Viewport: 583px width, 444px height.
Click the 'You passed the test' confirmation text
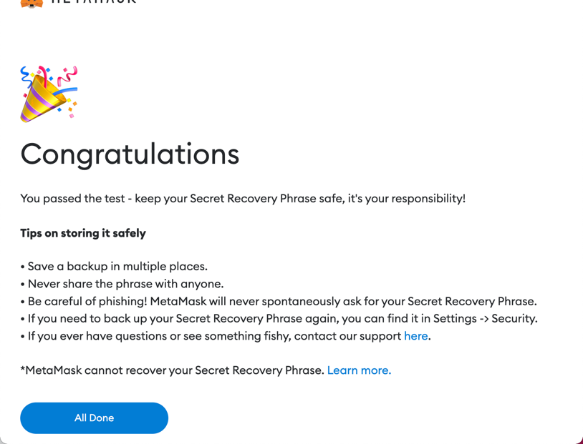coord(244,198)
